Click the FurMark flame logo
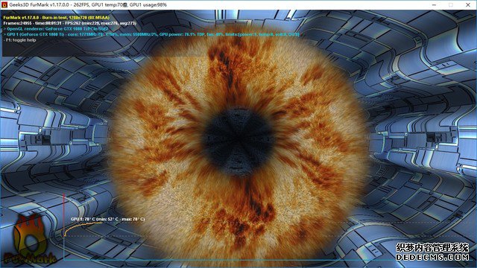The height and width of the screenshot is (268, 477). [30, 240]
